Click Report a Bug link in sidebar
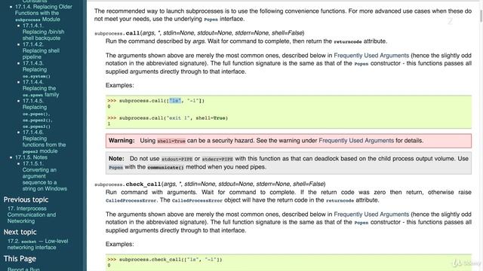This screenshot has height=271, width=483. pos(23,269)
